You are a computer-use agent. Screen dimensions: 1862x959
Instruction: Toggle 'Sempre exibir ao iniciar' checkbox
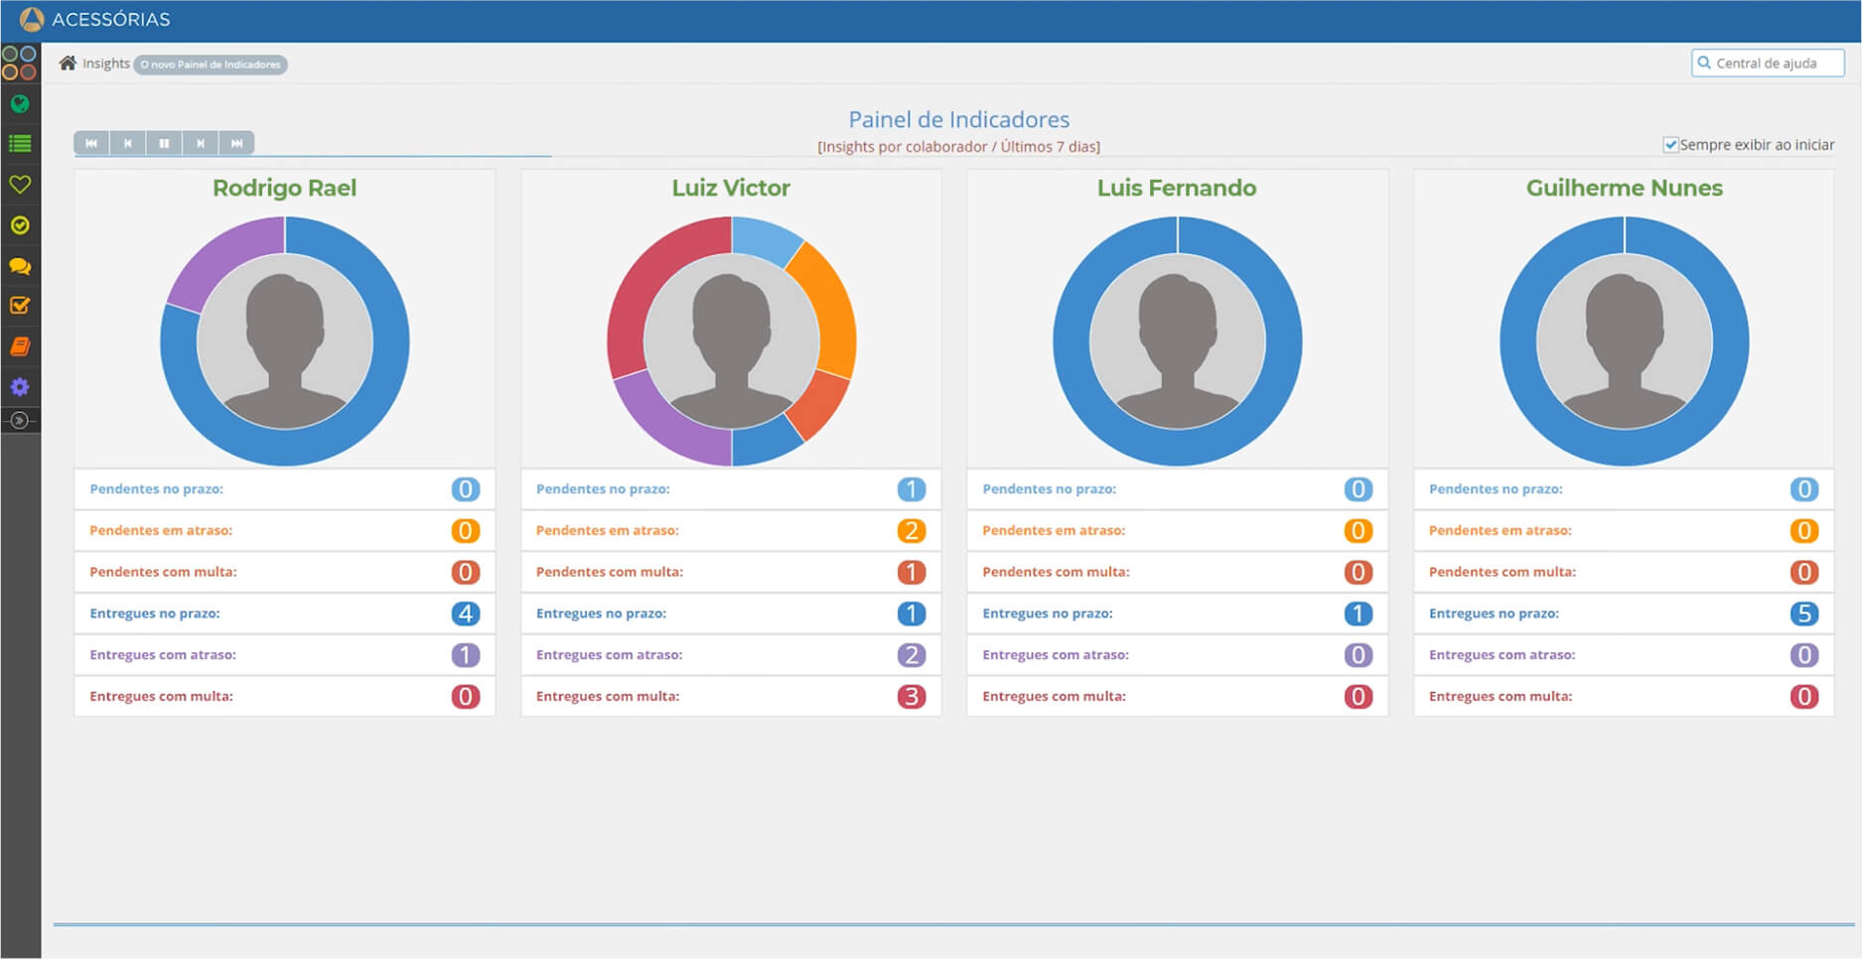1671,145
